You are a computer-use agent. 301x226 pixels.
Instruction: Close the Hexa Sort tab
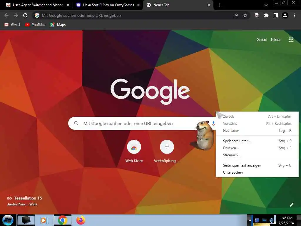138,5
